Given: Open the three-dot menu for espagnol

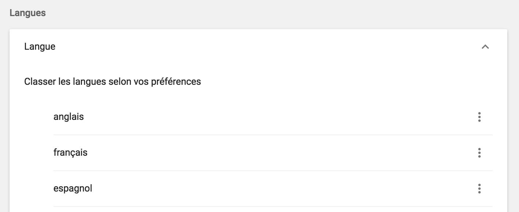Looking at the screenshot, I should [479, 189].
